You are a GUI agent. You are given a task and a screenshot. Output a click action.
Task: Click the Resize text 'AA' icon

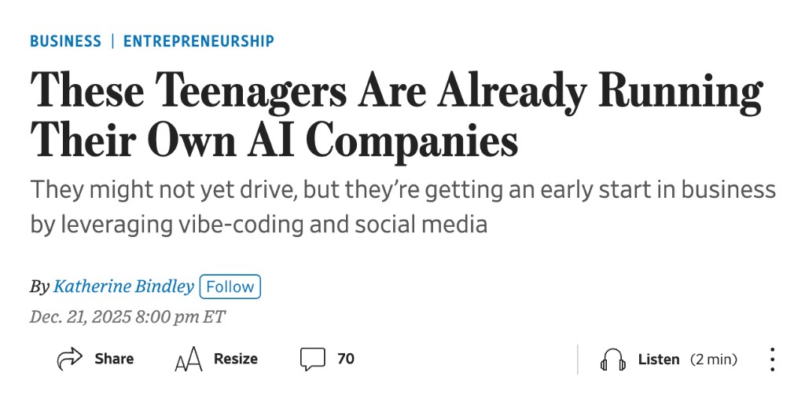click(188, 360)
